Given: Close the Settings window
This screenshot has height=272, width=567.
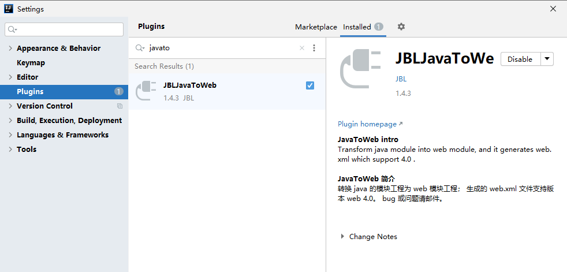Looking at the screenshot, I should tap(553, 9).
